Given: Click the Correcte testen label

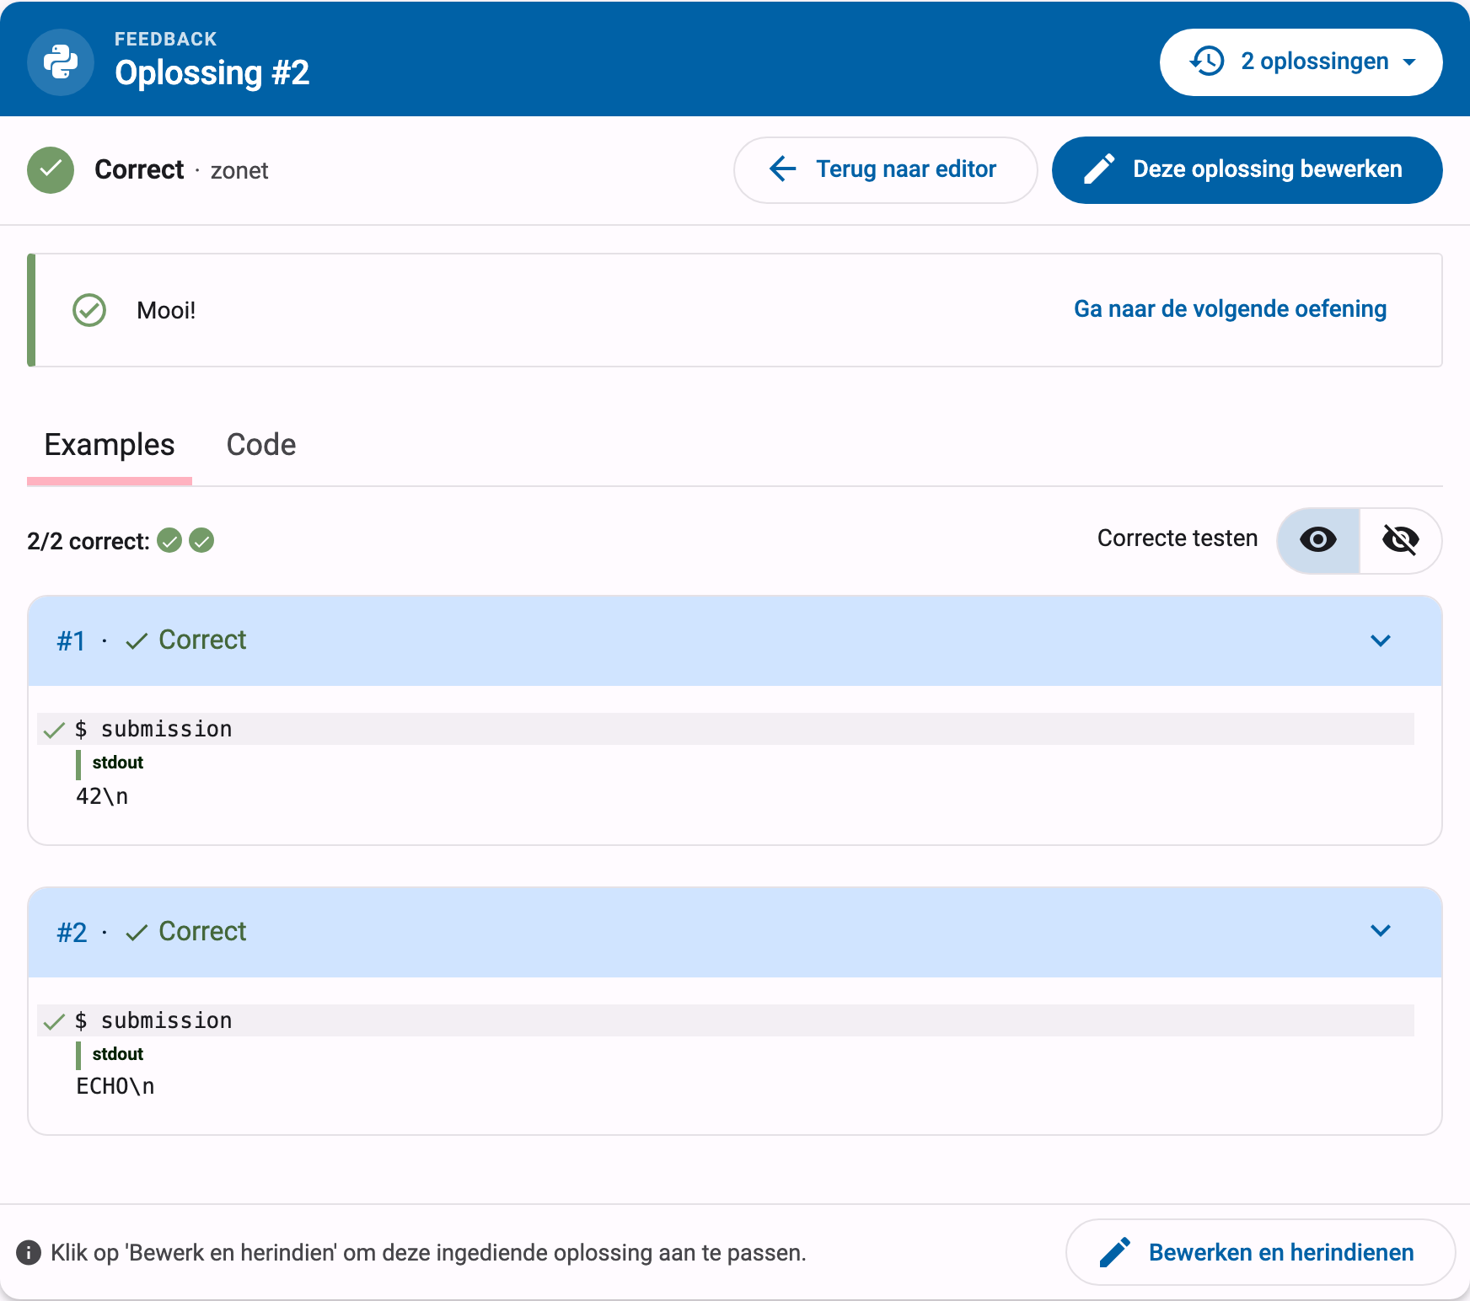Looking at the screenshot, I should click(x=1178, y=538).
